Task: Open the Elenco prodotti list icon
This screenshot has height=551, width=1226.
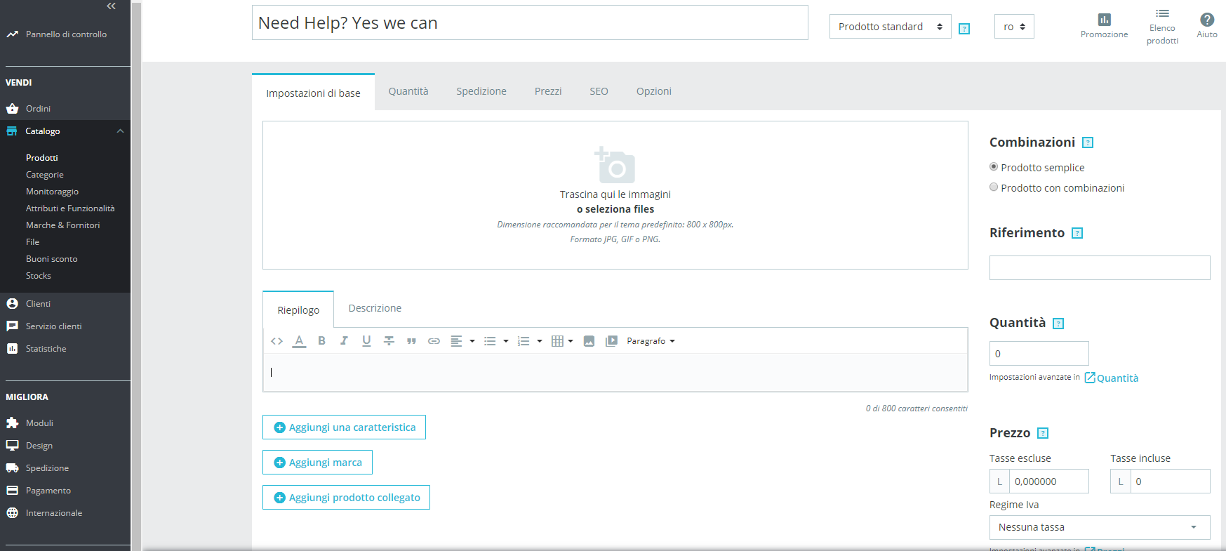Action: (x=1162, y=13)
